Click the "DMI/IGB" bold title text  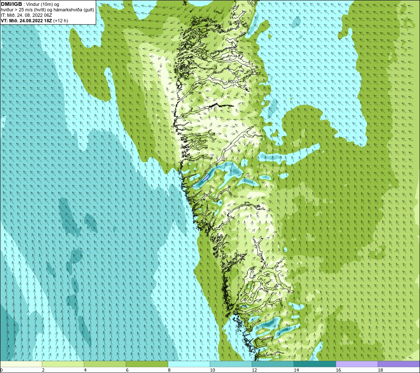coord(11,4)
